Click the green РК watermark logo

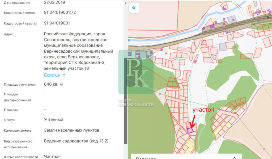tap(136, 72)
